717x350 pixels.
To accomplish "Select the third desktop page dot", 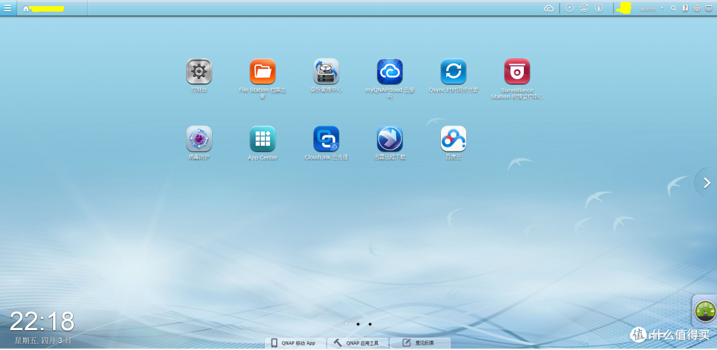I will [370, 324].
